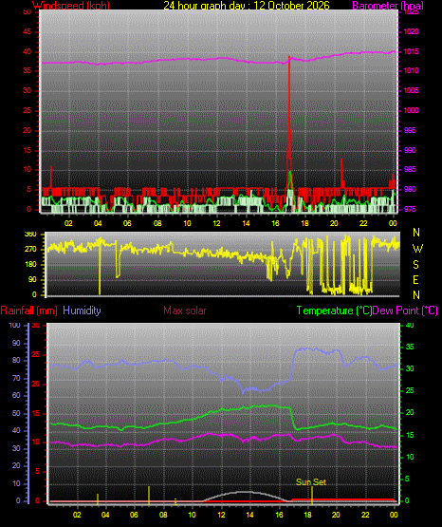This screenshot has height=527, width=442.
Task: Click the '1015' barometer scale value
Action: click(411, 51)
